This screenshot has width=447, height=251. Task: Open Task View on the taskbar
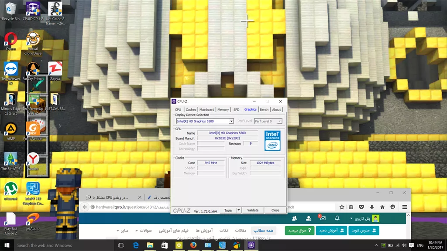121,245
